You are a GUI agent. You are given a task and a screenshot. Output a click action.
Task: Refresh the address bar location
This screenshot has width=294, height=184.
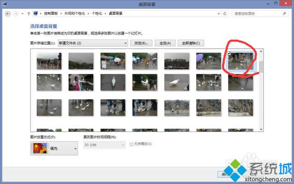point(225,14)
